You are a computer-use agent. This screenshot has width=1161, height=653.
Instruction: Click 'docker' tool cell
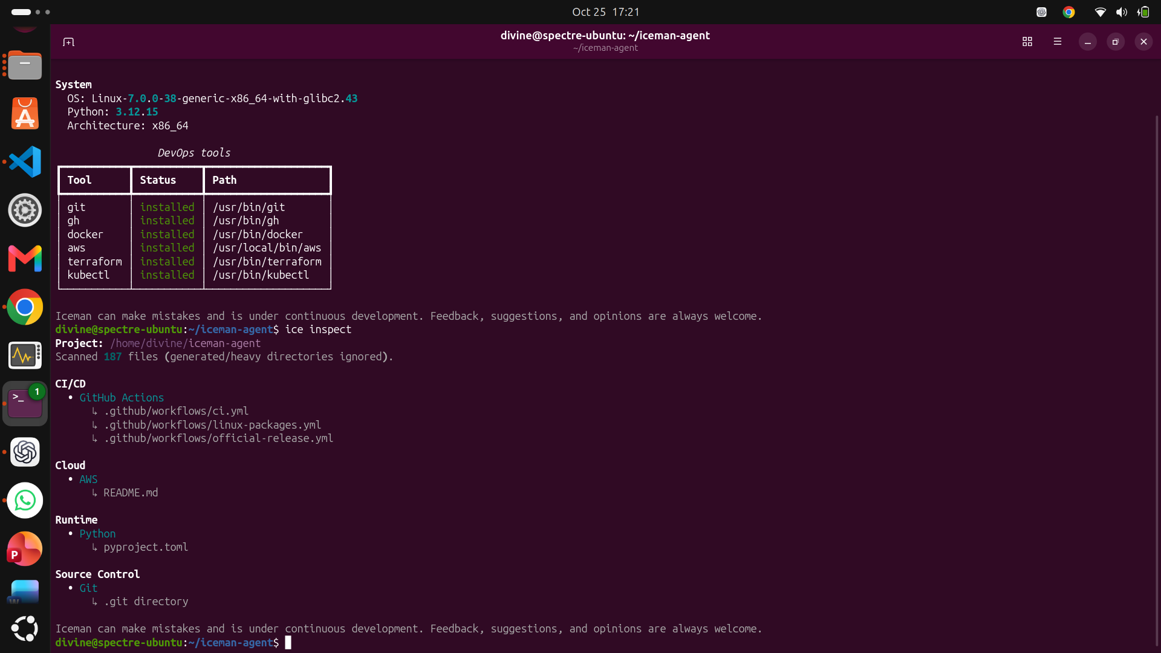tap(85, 235)
